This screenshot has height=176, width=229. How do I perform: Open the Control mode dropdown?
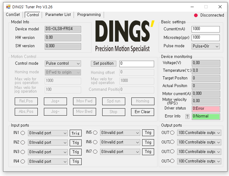click(x=63, y=63)
